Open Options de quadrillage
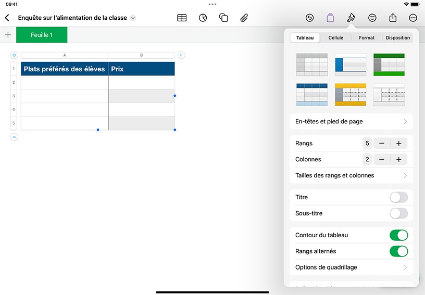 351,267
